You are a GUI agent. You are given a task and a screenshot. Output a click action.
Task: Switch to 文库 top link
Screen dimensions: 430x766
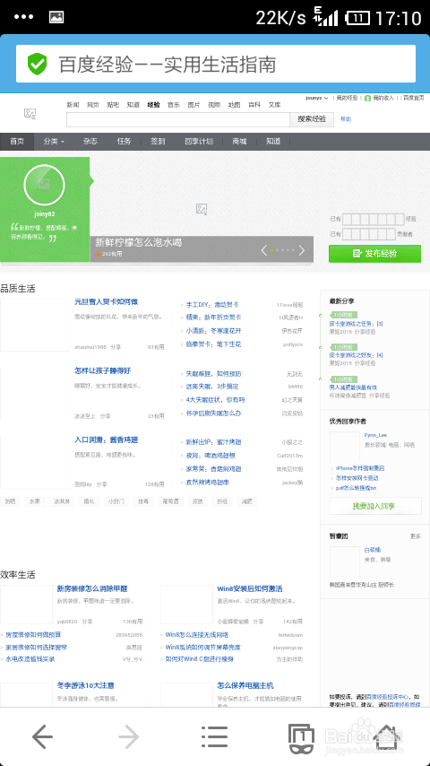click(274, 105)
